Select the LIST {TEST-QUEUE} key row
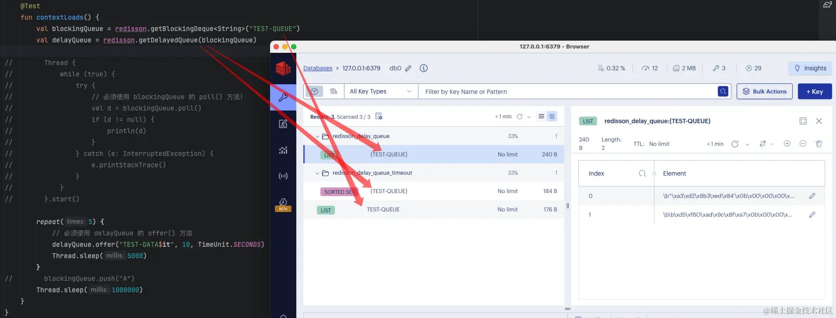The image size is (836, 318). pyautogui.click(x=434, y=154)
